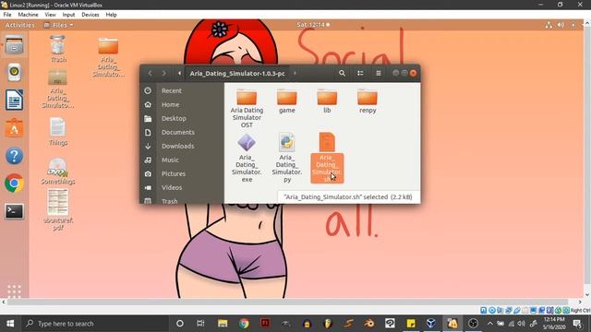Open Chrome on Windows taskbar
The height and width of the screenshot is (332, 591).
244,324
